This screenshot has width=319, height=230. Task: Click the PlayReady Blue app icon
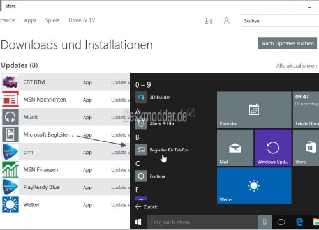tap(10, 187)
